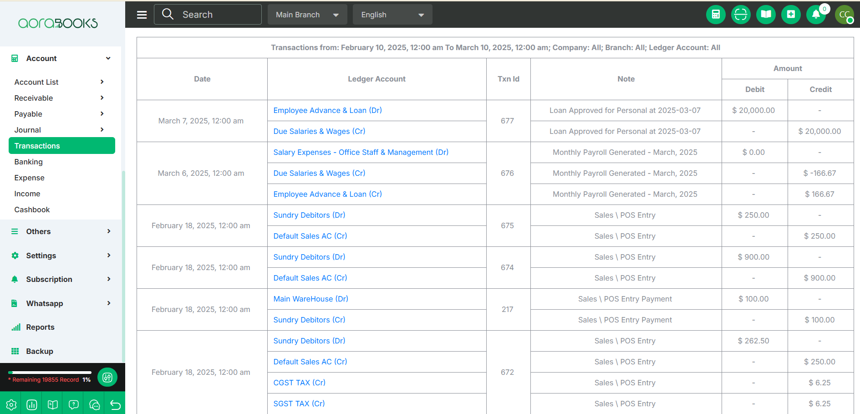The height and width of the screenshot is (414, 860).
Task: Open the book guide icon in top bar
Action: coord(766,15)
